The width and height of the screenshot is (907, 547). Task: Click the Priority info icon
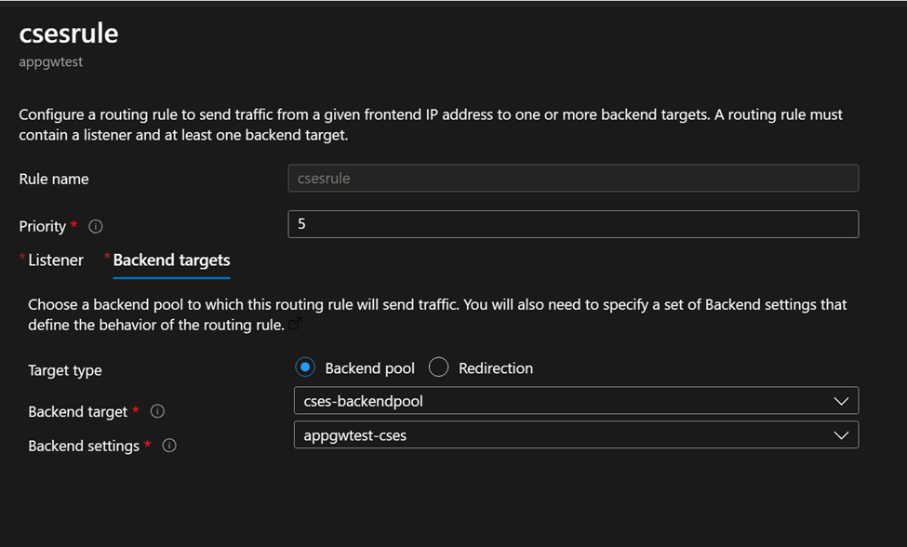[x=96, y=226]
